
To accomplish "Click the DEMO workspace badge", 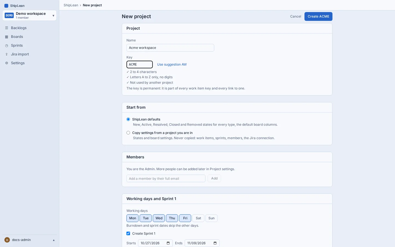I will tap(9, 16).
